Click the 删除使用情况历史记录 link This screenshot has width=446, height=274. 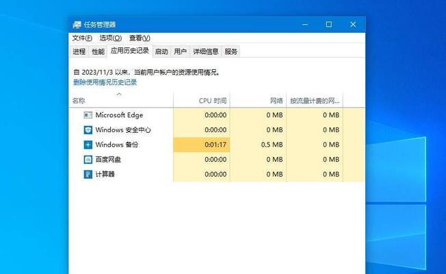point(105,82)
